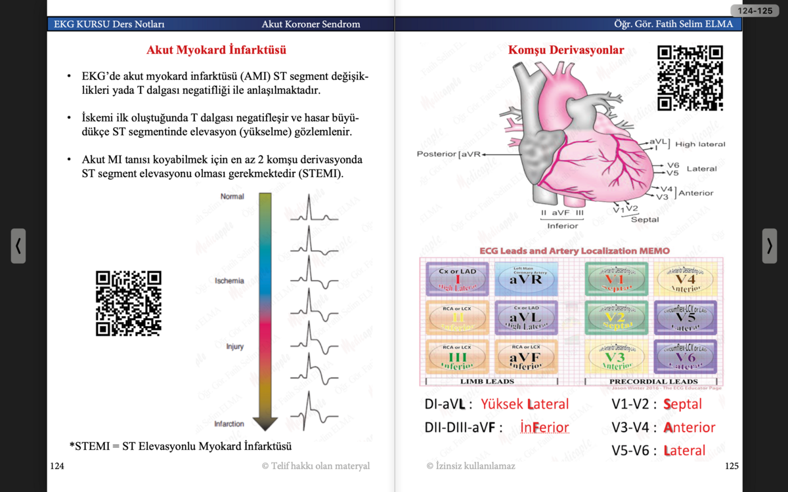Click 'High lateral' label on heart diagram
Screen dimensions: 788x492
tap(700, 144)
